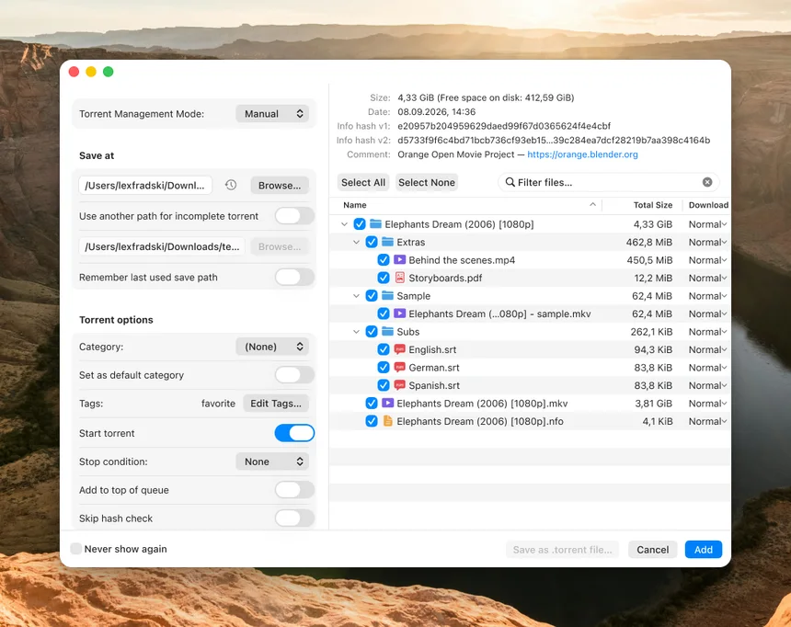The image size is (791, 627).
Task: Click the Elephants Dream root folder icon
Action: coord(375,224)
